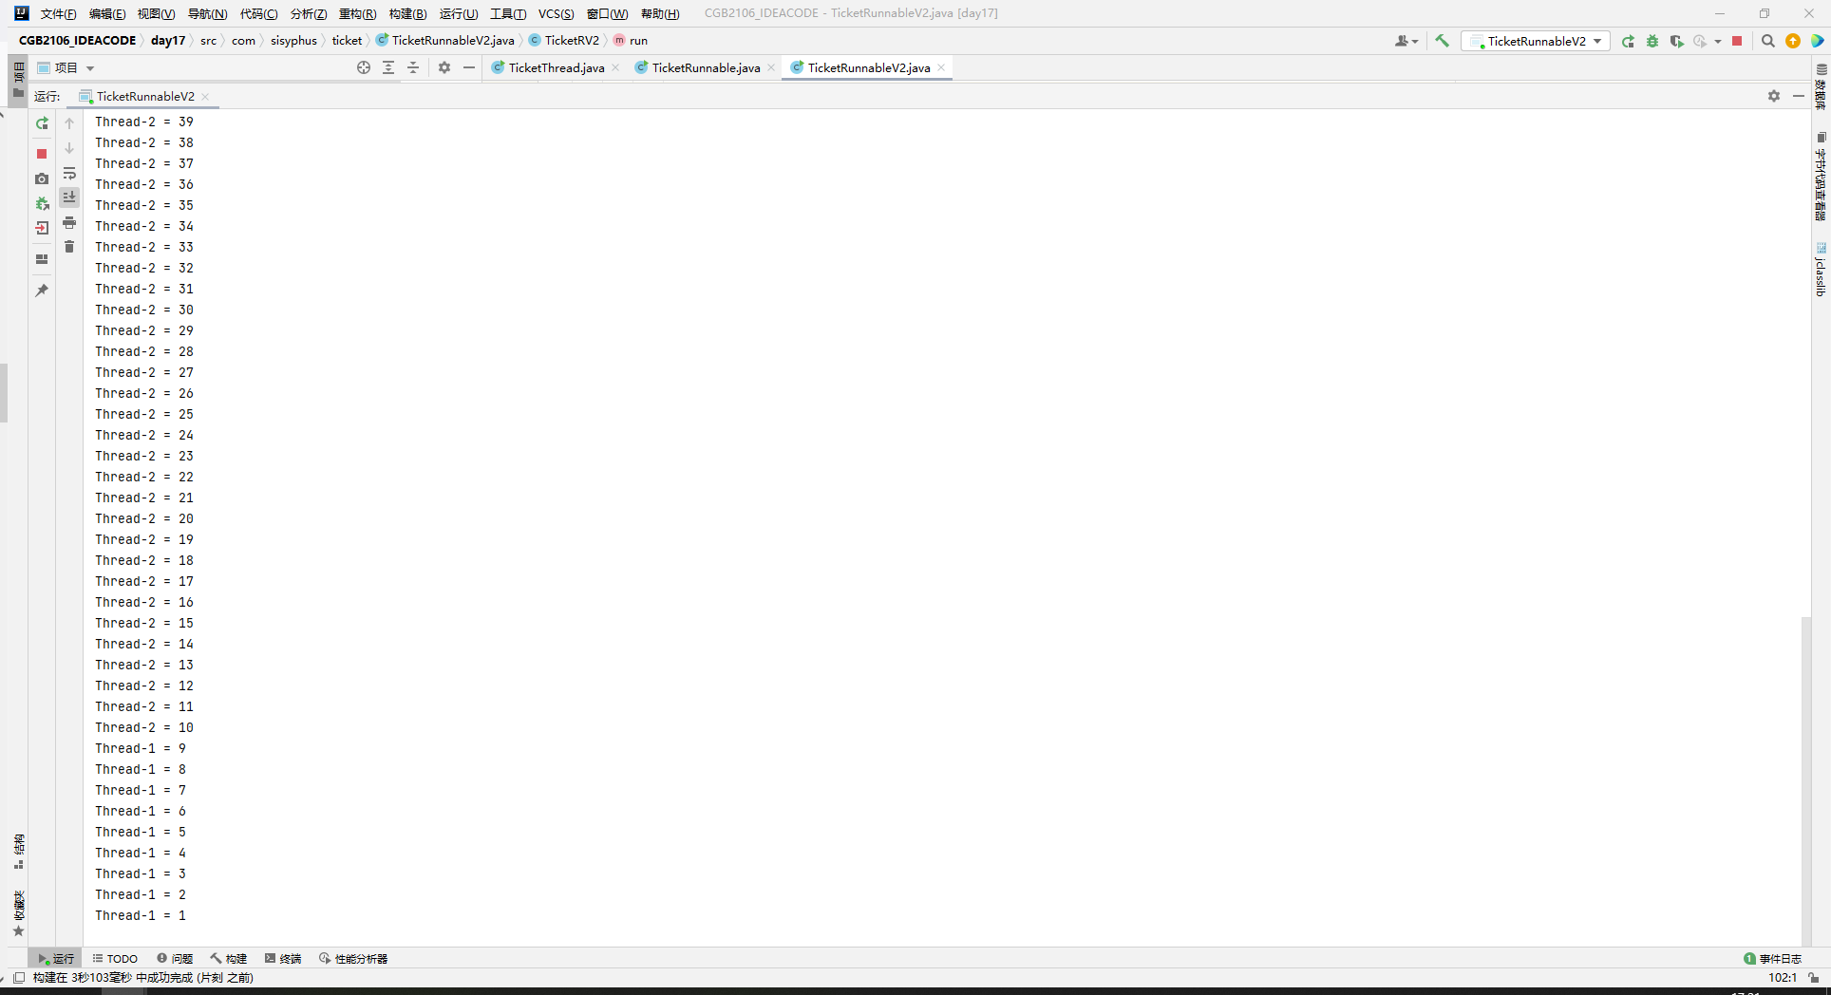Screen dimensions: 1831x995
Task: Click the locate target icon in project toolbar
Action: [364, 67]
